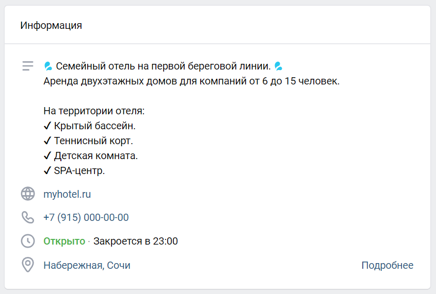The image size is (436, 294).
Task: Click the droplet emoji after 'линии.'
Action: (x=278, y=66)
